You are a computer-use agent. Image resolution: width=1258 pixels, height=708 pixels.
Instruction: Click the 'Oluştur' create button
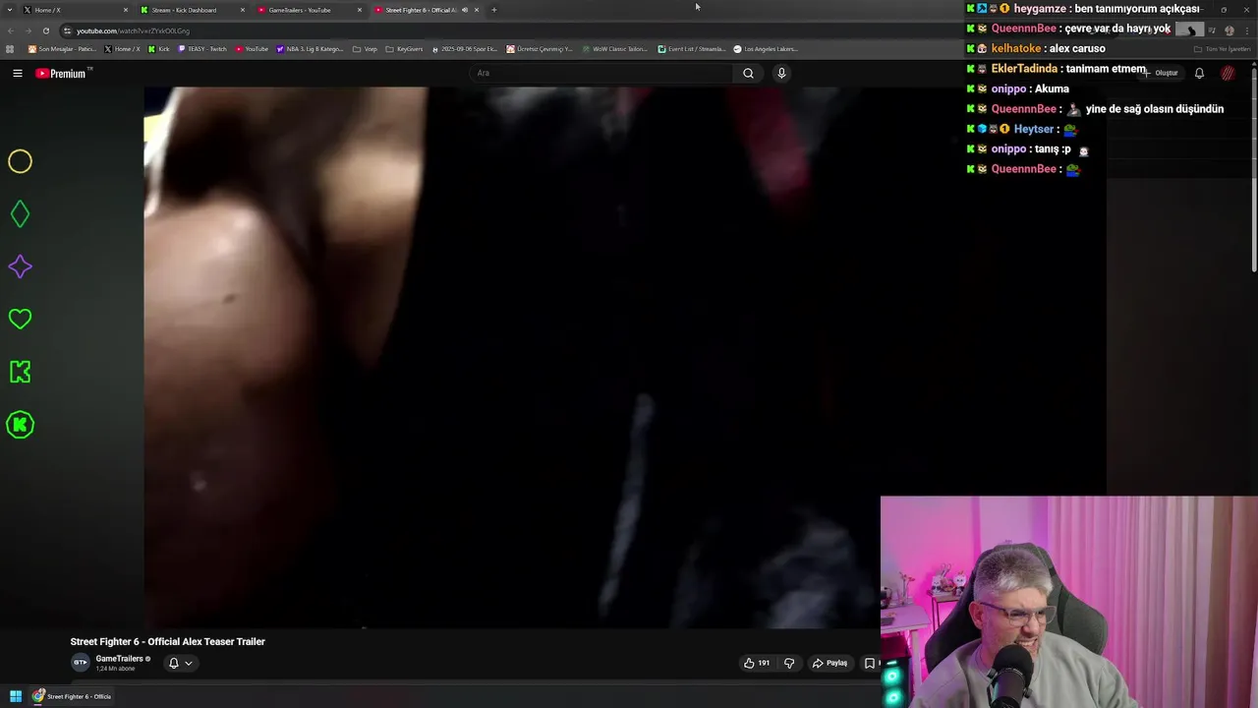(1161, 73)
